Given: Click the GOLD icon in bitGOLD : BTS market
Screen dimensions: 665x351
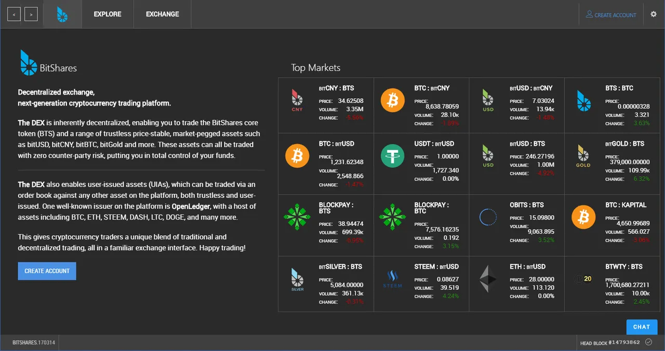Looking at the screenshot, I should coord(583,156).
